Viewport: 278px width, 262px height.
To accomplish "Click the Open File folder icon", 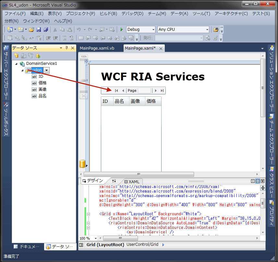I will (31, 30).
